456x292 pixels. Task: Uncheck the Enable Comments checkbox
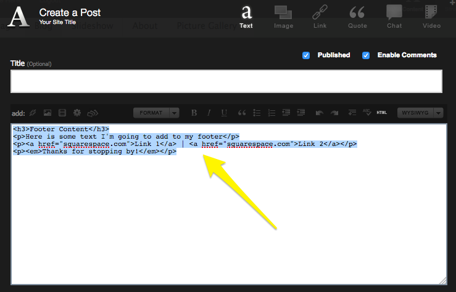366,55
